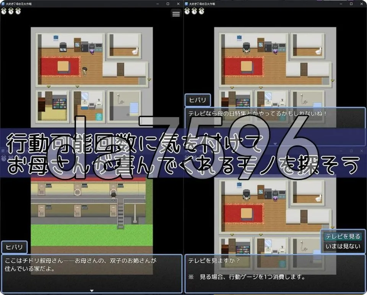Select the 'テレビを見る' choice
This screenshot has height=295, width=367.
[x=343, y=236]
